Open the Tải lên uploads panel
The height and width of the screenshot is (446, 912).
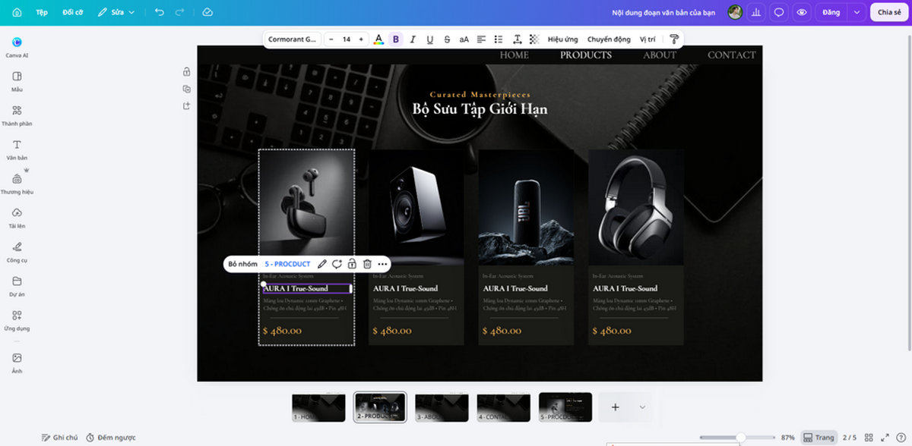point(17,218)
